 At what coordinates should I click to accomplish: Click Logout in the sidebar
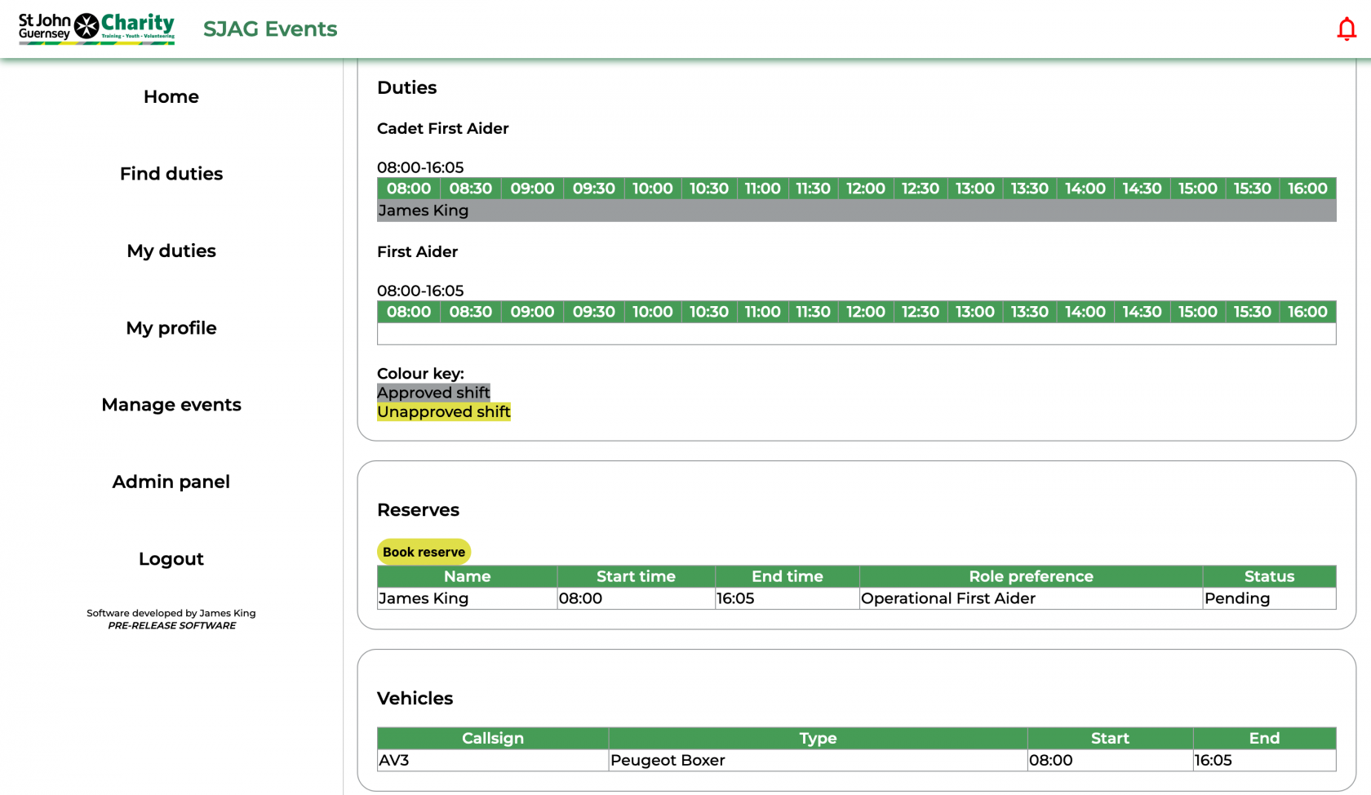(171, 559)
